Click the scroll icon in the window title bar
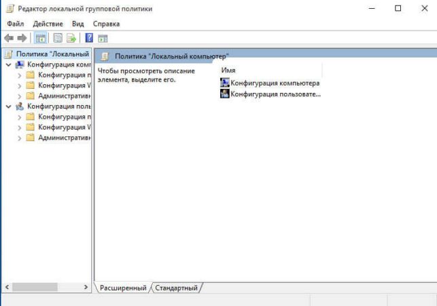The image size is (437, 306). [x=10, y=9]
